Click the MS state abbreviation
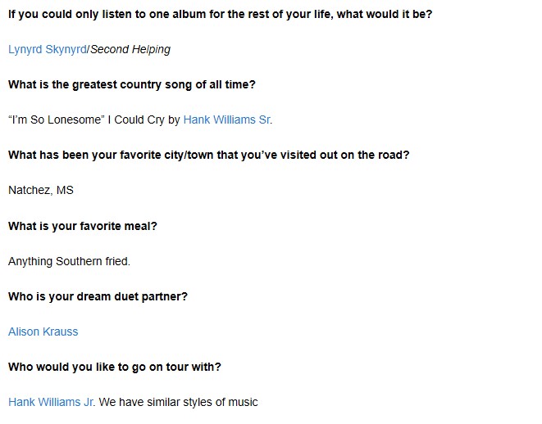Viewport: 542px width, 424px height. [x=65, y=190]
